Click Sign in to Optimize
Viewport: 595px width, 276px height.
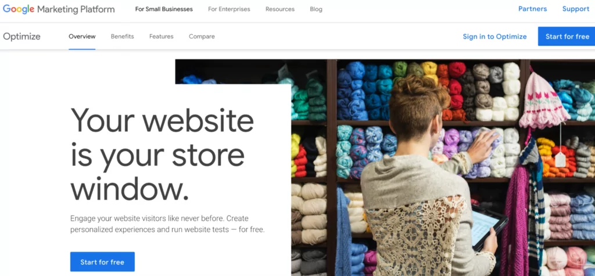pos(495,37)
